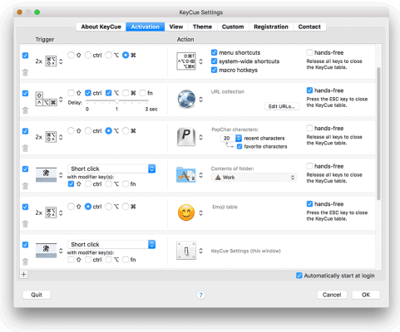The height and width of the screenshot is (332, 400).
Task: Select the Activation tab
Action: tap(146, 27)
